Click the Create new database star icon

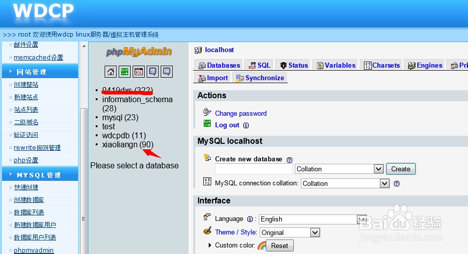pos(207,157)
